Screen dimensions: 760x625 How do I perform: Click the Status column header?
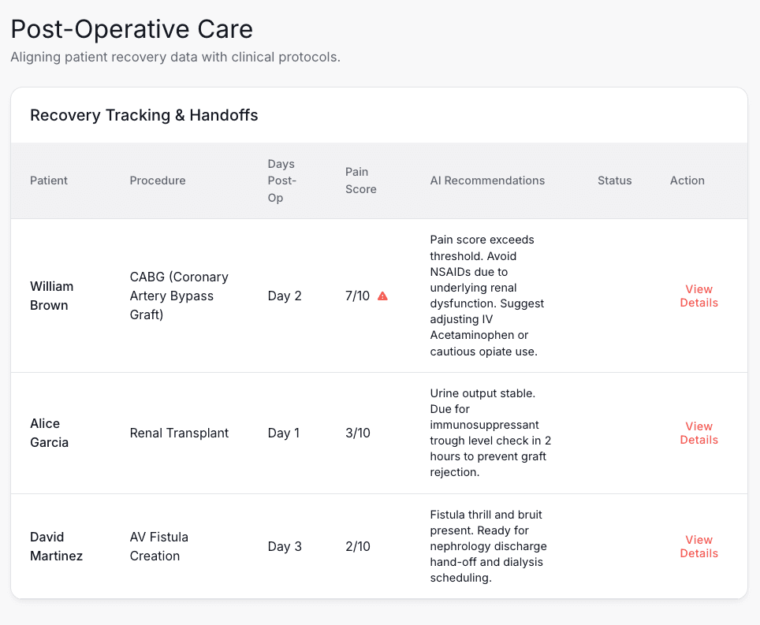pyautogui.click(x=614, y=180)
